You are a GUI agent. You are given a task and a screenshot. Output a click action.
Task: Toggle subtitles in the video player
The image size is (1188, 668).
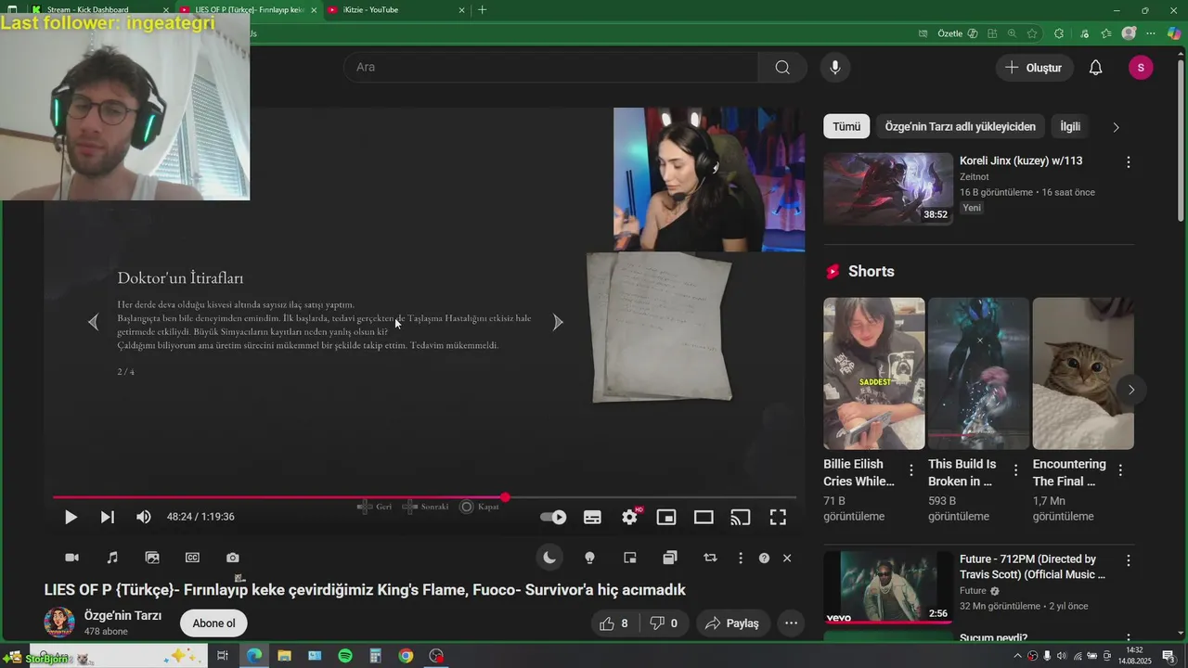[592, 517]
